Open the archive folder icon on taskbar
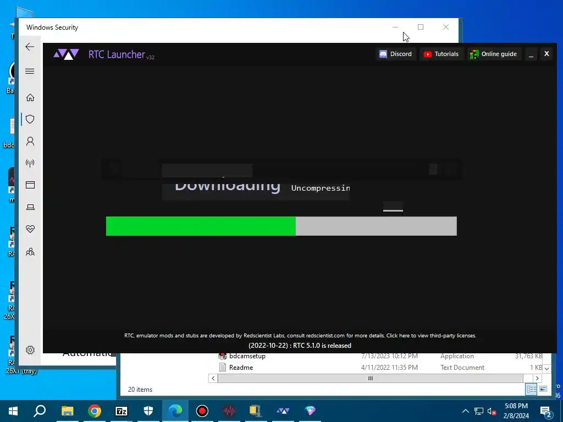Screen dimensions: 563x422 [256, 411]
